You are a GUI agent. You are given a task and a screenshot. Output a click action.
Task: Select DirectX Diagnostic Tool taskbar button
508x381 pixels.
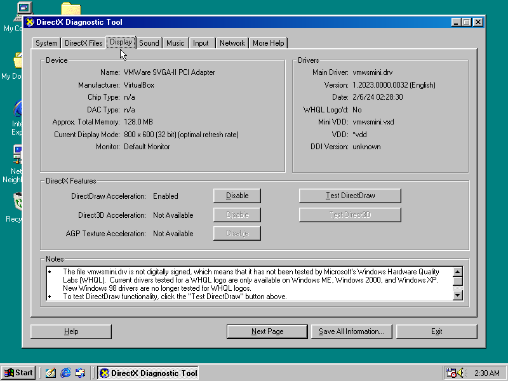coord(149,373)
